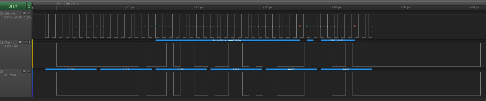Click red marker dot ending Serial Data on clock
The height and width of the screenshot is (101, 486).
[300, 26]
